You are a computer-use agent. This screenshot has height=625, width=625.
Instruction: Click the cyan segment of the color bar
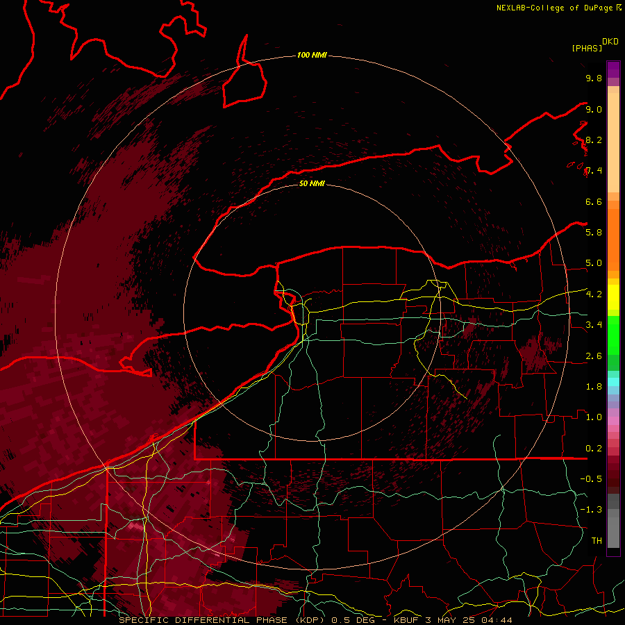pos(613,382)
